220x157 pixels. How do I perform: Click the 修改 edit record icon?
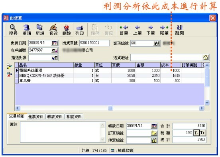pyautogui.click(x=53, y=30)
